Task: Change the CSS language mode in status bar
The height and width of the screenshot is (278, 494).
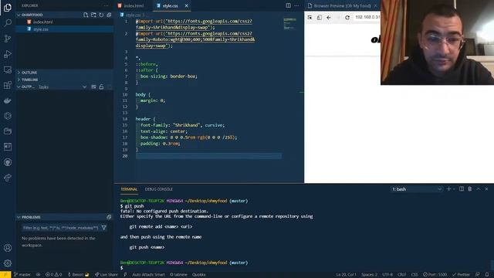Action: 414,275
